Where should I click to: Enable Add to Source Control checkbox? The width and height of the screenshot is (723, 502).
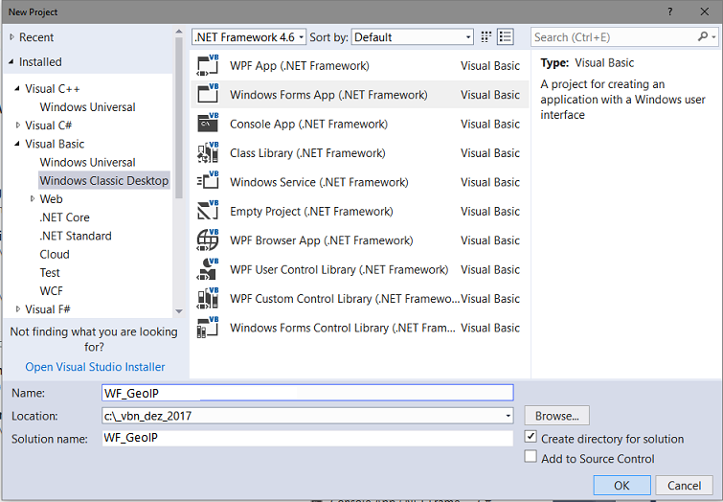(x=531, y=456)
